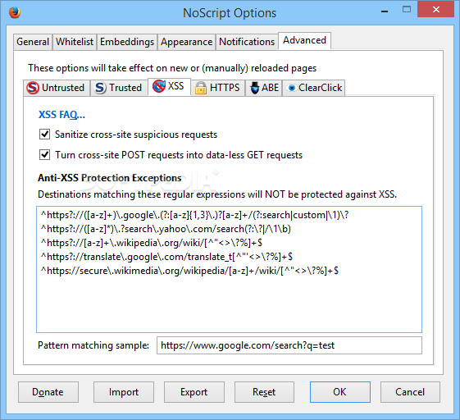Click the XSS shield icon

(x=159, y=86)
